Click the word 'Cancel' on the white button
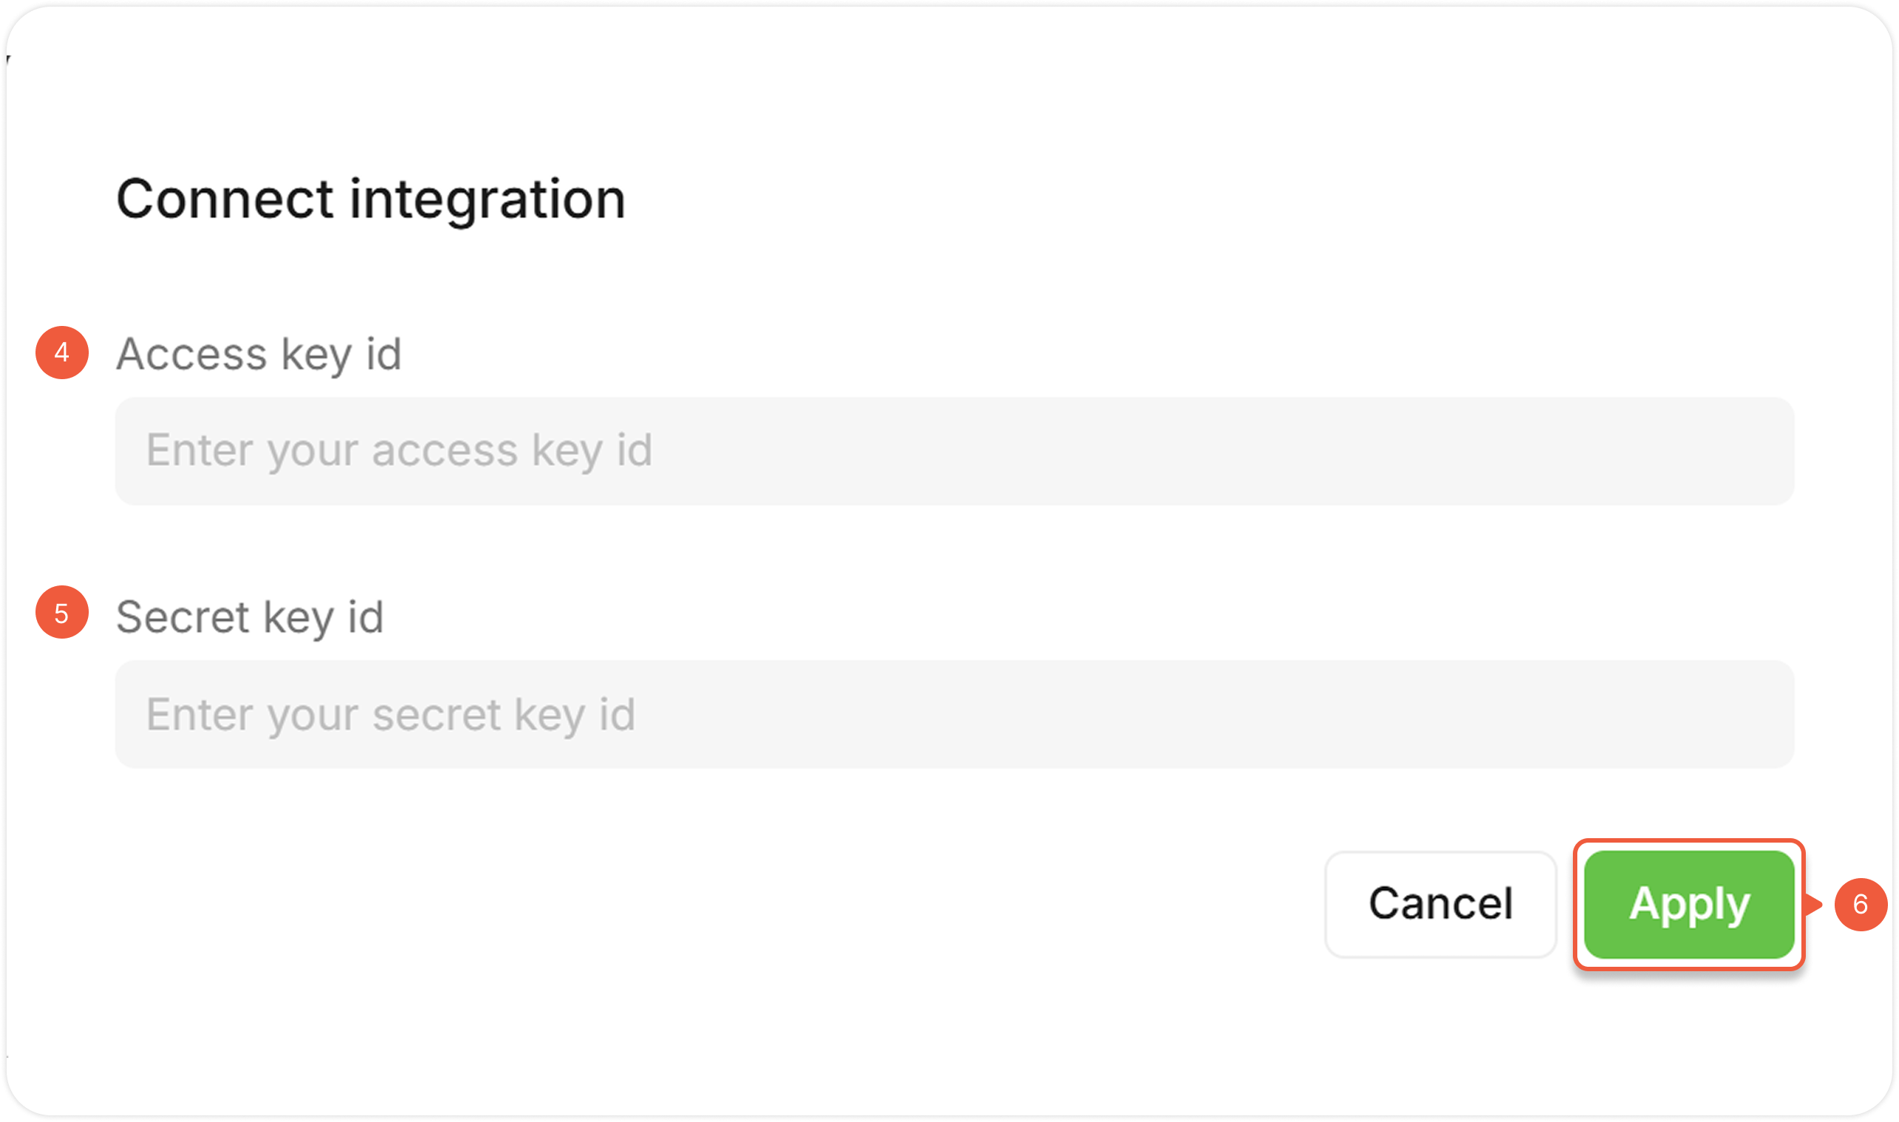The image size is (1899, 1122). 1440,904
